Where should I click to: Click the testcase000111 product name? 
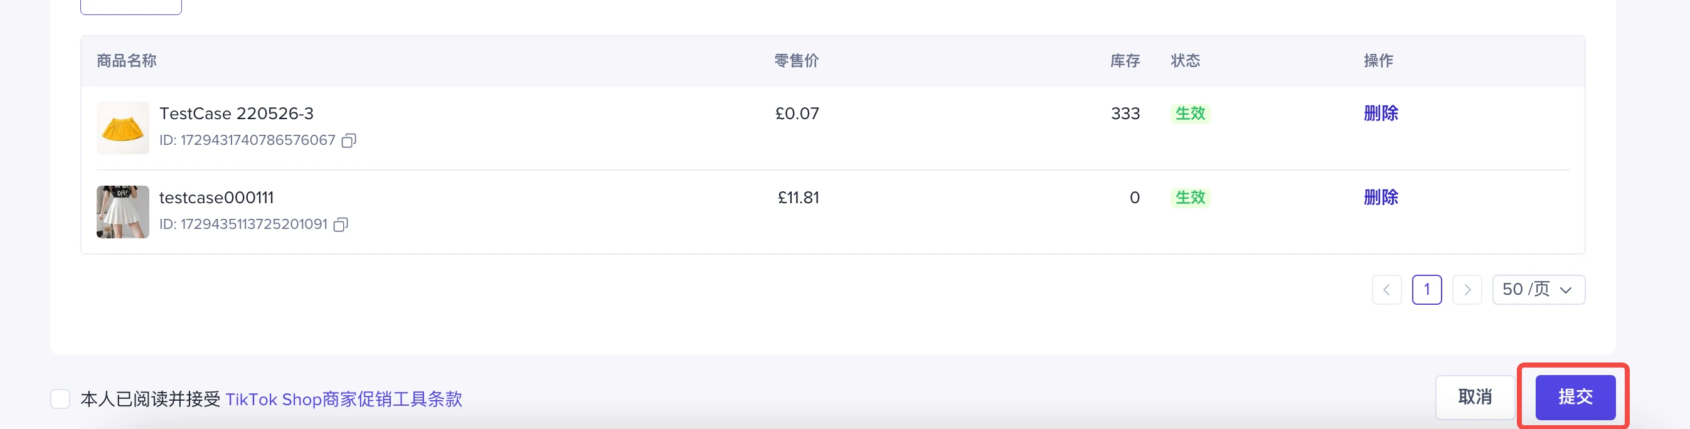click(x=216, y=198)
